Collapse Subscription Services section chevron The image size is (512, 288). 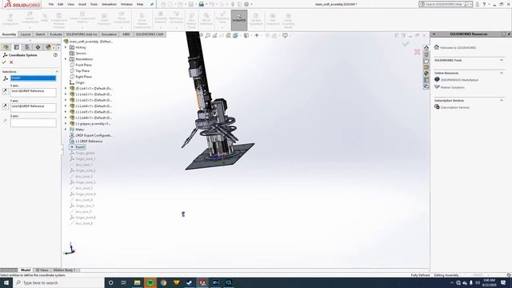(x=502, y=101)
